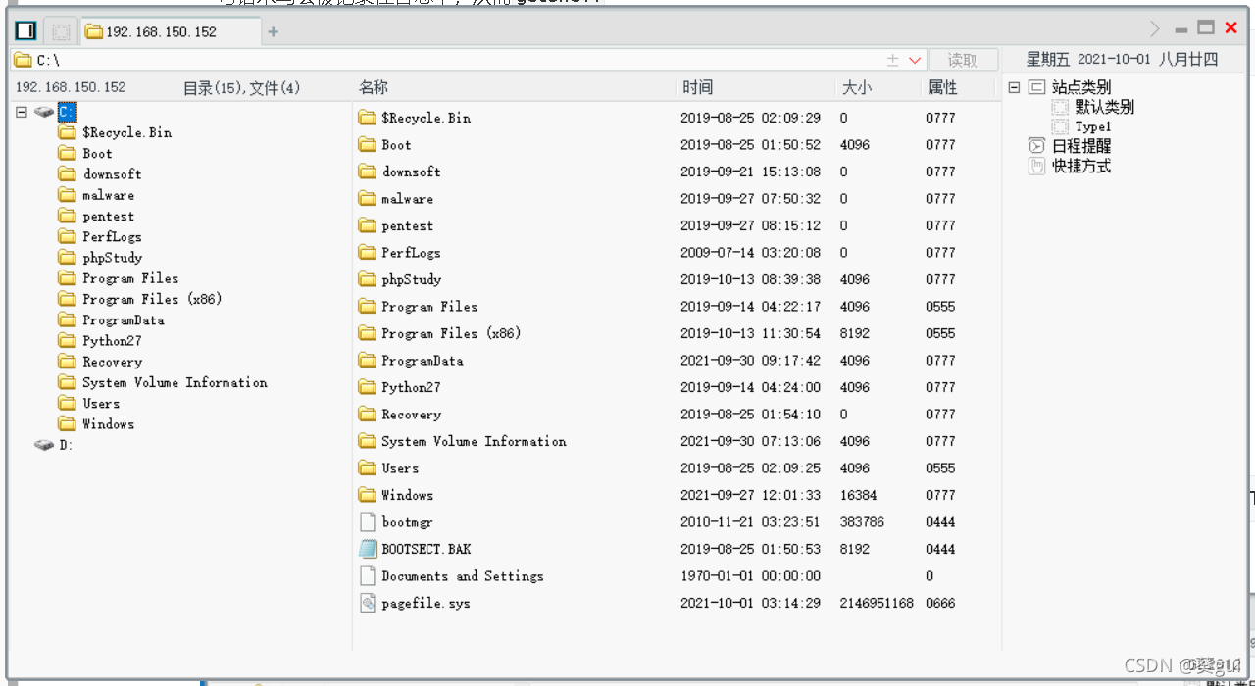Sort by 属性 column header

943,87
